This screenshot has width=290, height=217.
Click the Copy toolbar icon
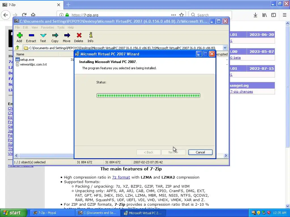tap(55, 38)
